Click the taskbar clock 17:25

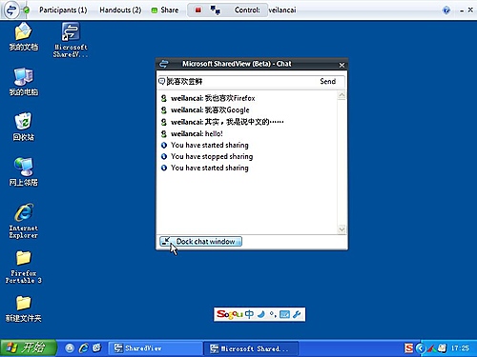pos(460,348)
